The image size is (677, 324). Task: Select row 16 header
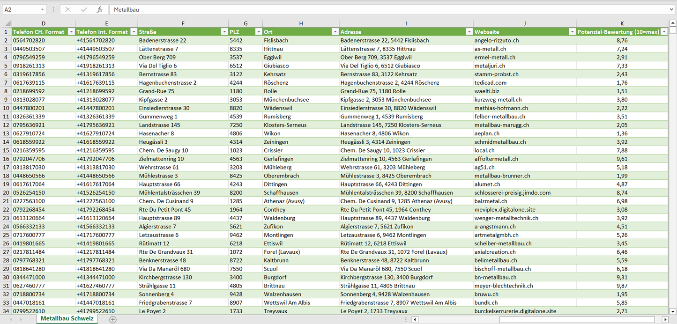point(6,159)
